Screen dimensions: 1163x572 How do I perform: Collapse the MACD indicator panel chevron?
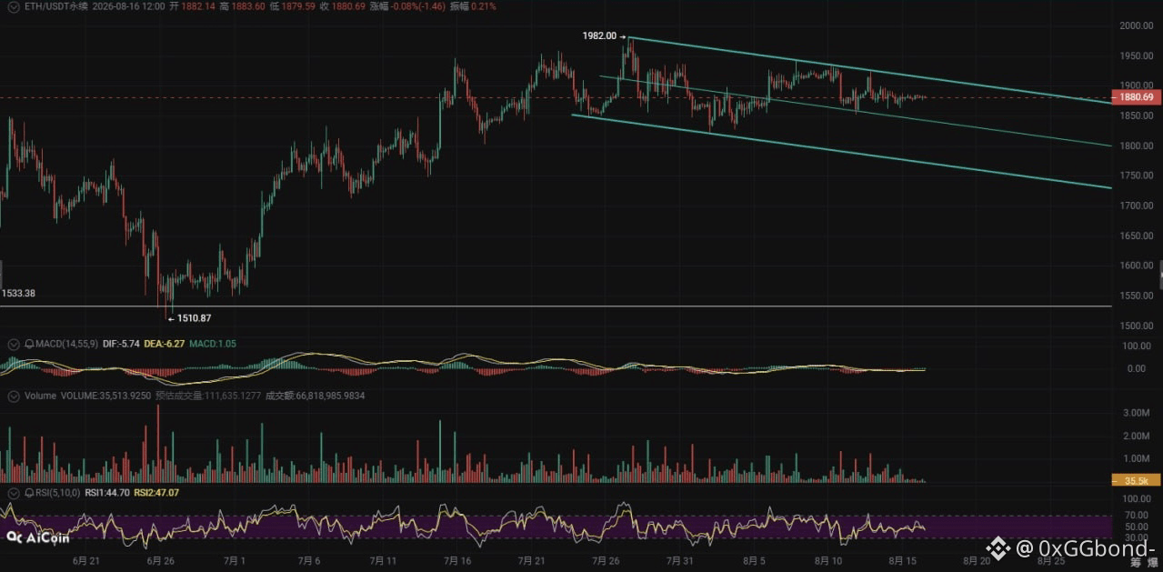point(13,345)
